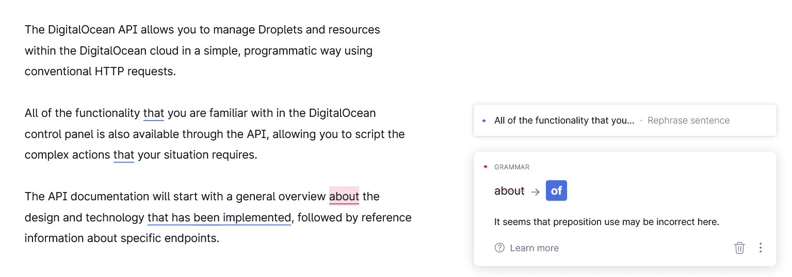The width and height of the screenshot is (792, 277).
Task: Accept the "of" replacement suggestion
Action: pyautogui.click(x=556, y=191)
